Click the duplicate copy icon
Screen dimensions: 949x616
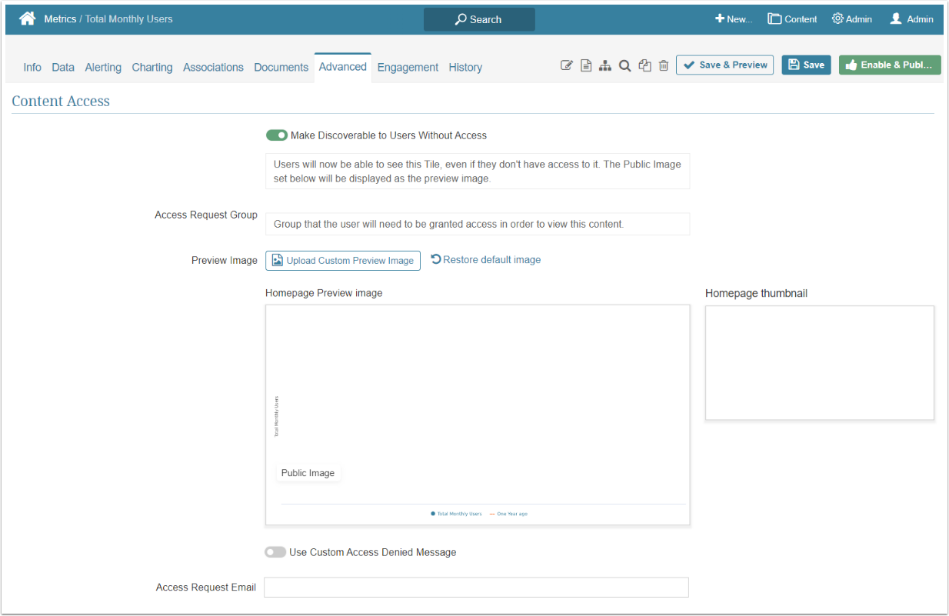[644, 66]
